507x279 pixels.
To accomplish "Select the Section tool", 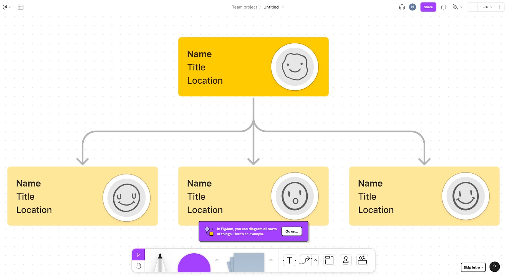I will 329,260.
